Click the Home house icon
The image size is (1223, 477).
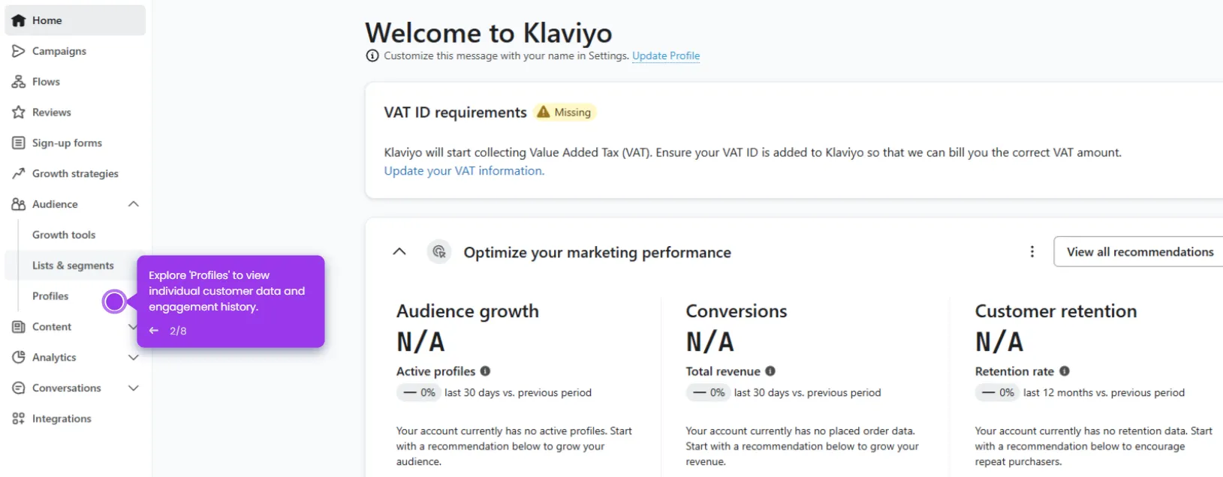coord(18,20)
